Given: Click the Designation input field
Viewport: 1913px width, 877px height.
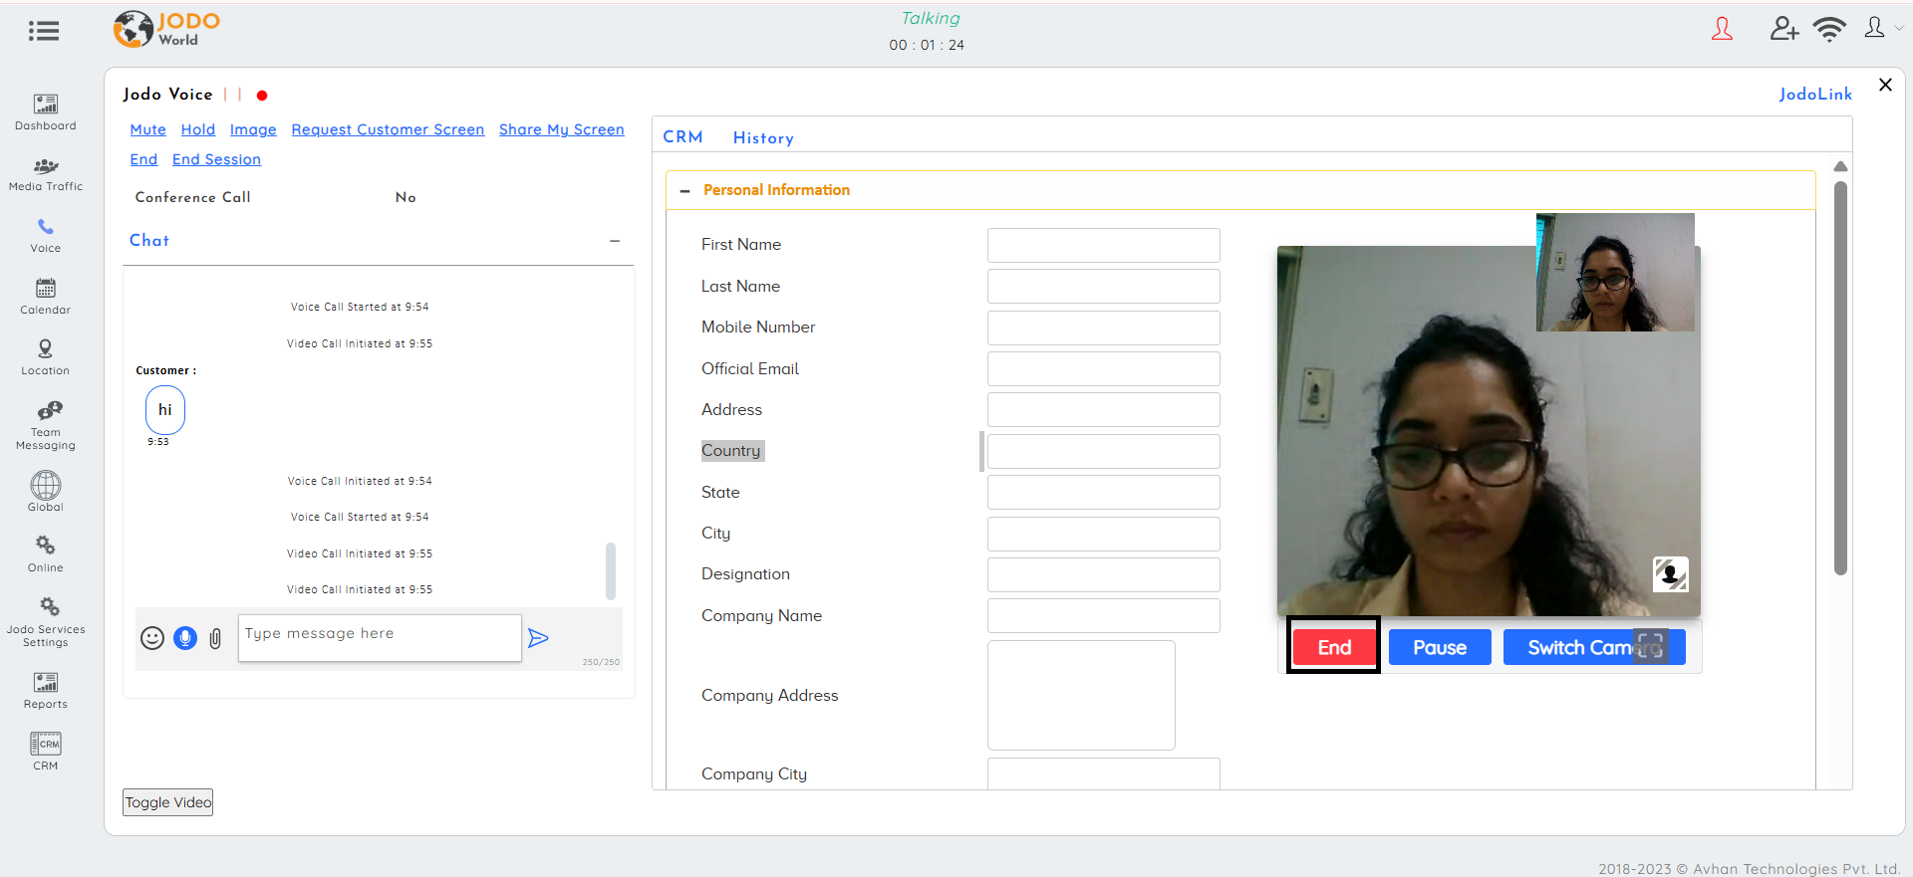Looking at the screenshot, I should [1104, 574].
